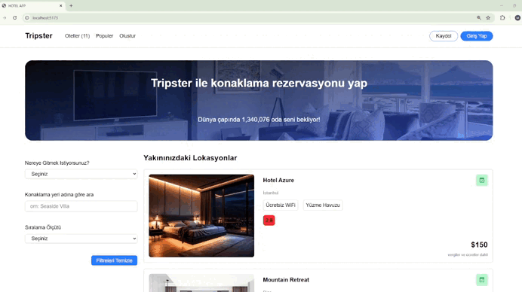The width and height of the screenshot is (522, 292).
Task: Focus the accommodation name search field
Action: click(81, 206)
